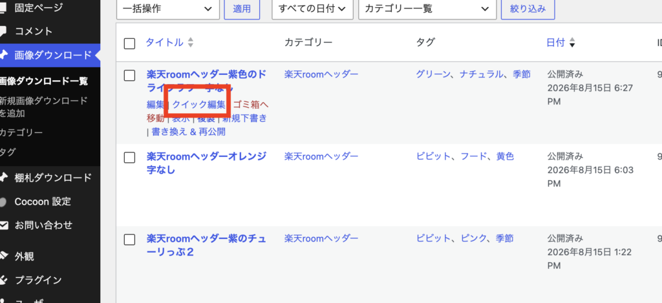Viewport: 662px width, 303px height.
Task: Check the box for 紫のチューリっぷ２ post
Action: 129,239
